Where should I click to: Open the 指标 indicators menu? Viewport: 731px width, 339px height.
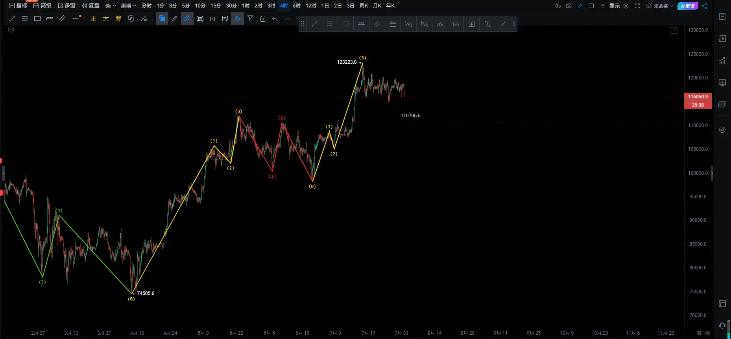click(x=18, y=6)
